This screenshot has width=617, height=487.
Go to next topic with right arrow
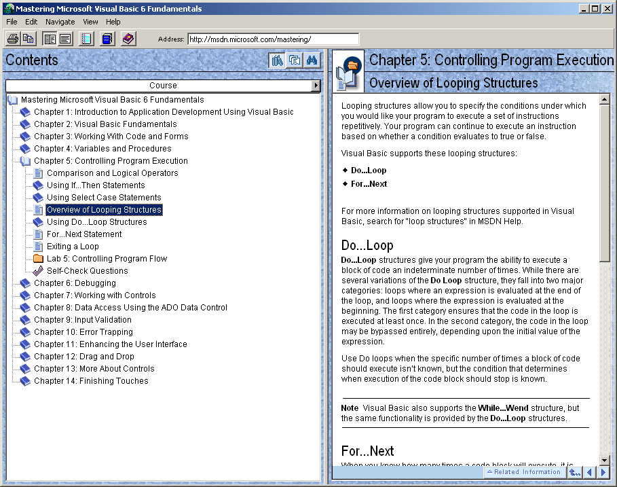[x=603, y=472]
